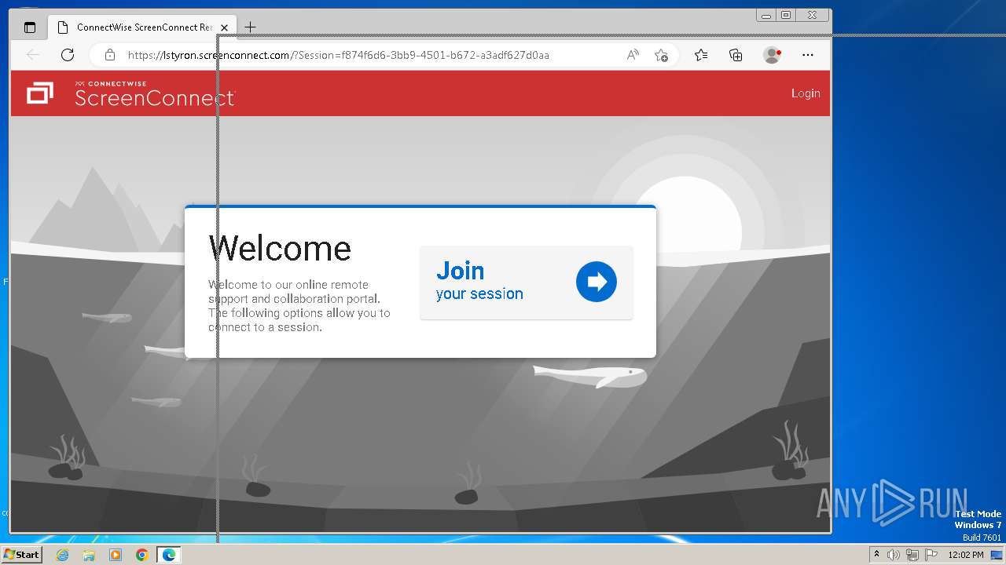1006x565 pixels.
Task: Click the address bar URL
Action: (338, 55)
